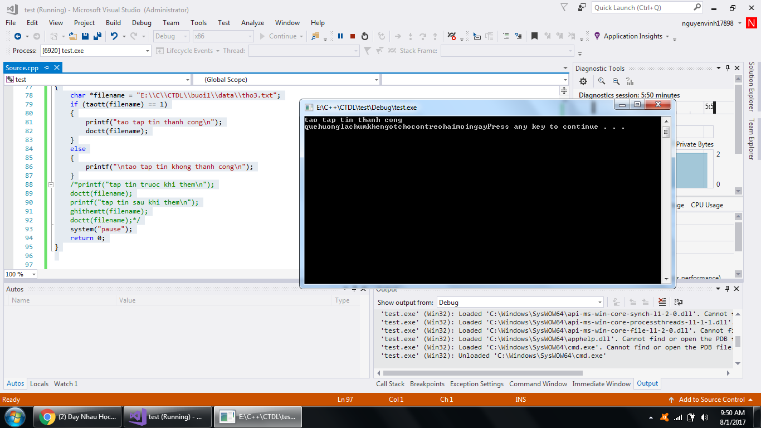Clear all text in the Output window
The width and height of the screenshot is (761, 428).
coord(662,301)
